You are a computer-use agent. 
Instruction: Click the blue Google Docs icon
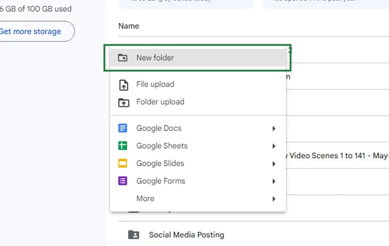(x=123, y=128)
